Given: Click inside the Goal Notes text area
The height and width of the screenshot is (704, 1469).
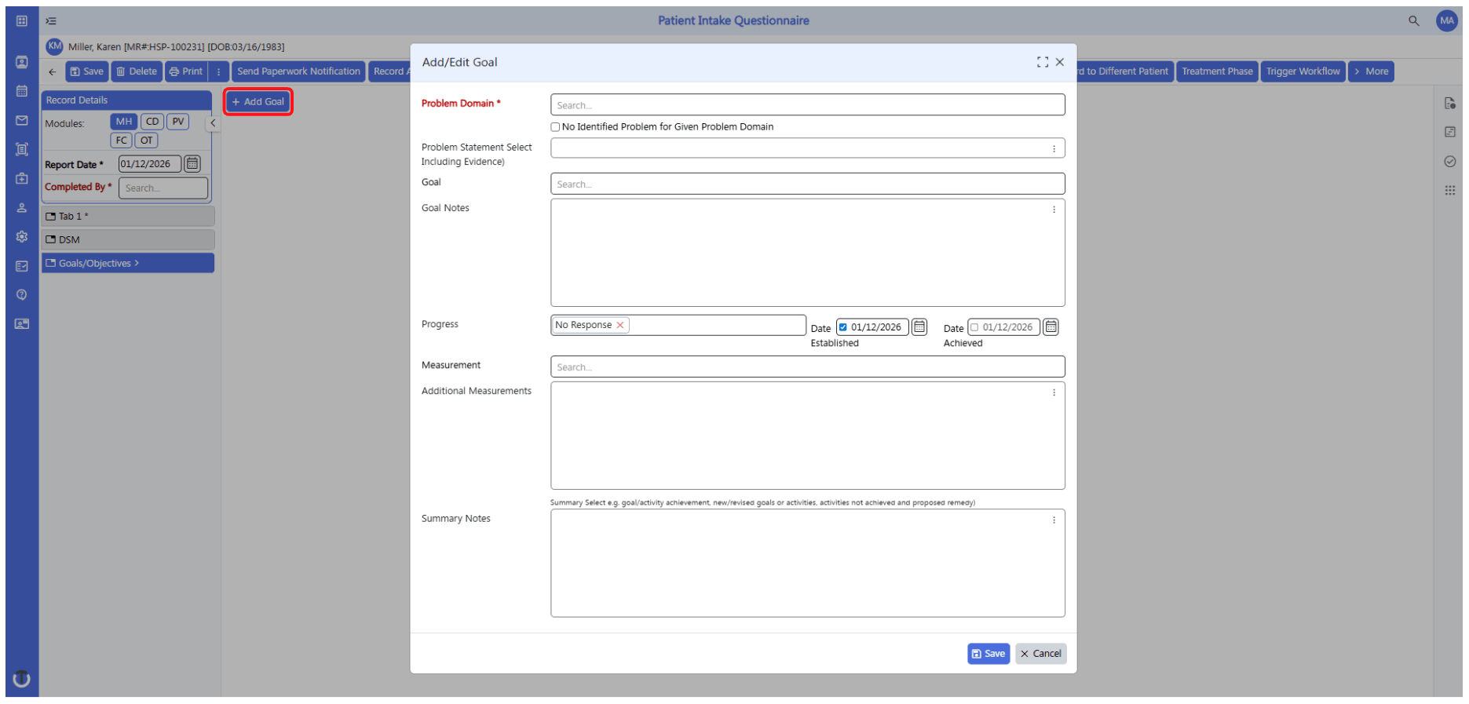Looking at the screenshot, I should point(807,253).
